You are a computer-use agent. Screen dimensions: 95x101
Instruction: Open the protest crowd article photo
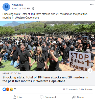(47, 46)
